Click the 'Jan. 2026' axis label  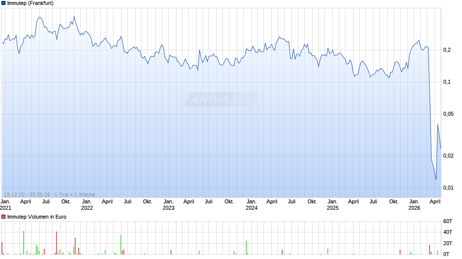tap(414, 205)
